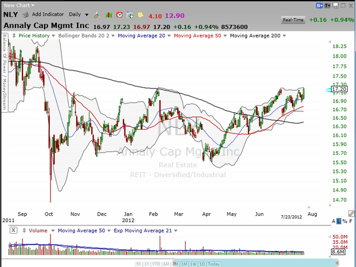Click the volume scale upper arrow
Image resolution: width=356 pixels, height=267 pixels.
click(x=330, y=237)
